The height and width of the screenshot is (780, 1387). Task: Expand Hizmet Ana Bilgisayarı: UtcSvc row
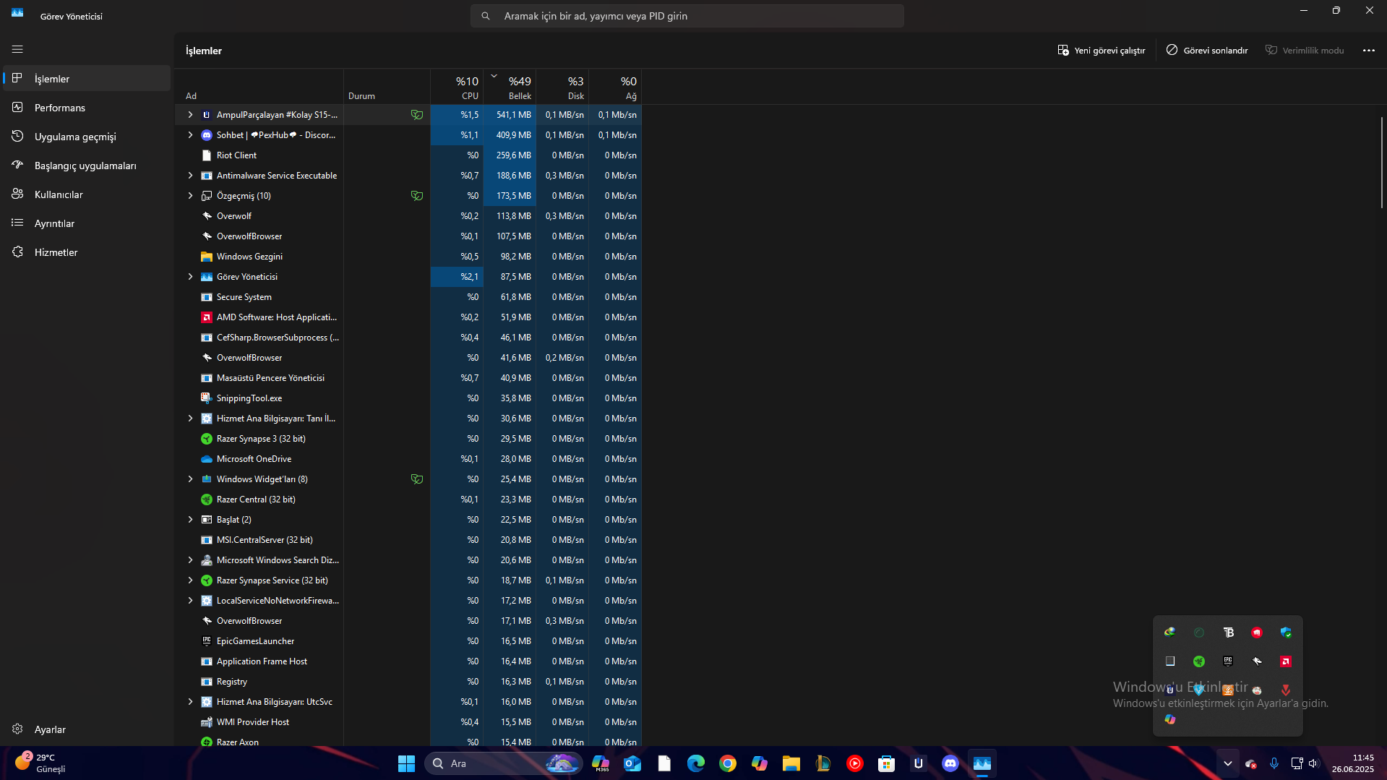click(190, 702)
